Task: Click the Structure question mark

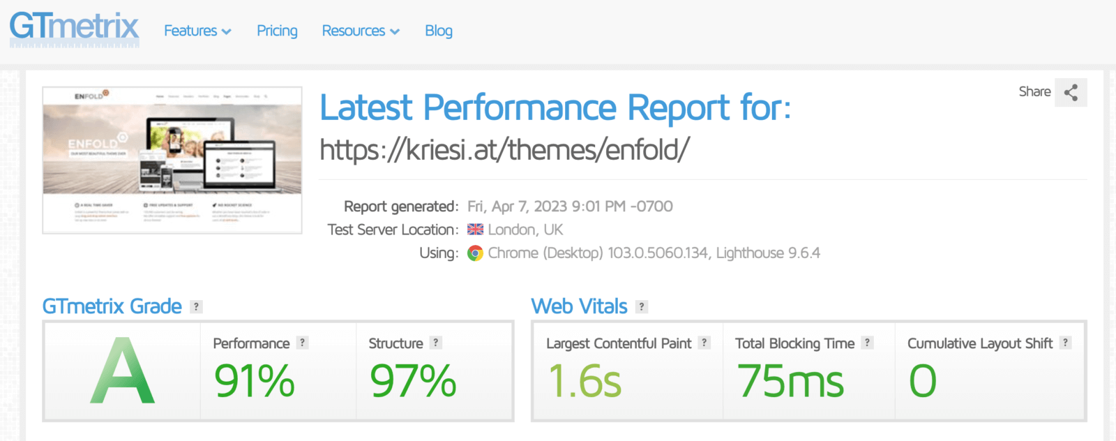Action: pos(435,343)
